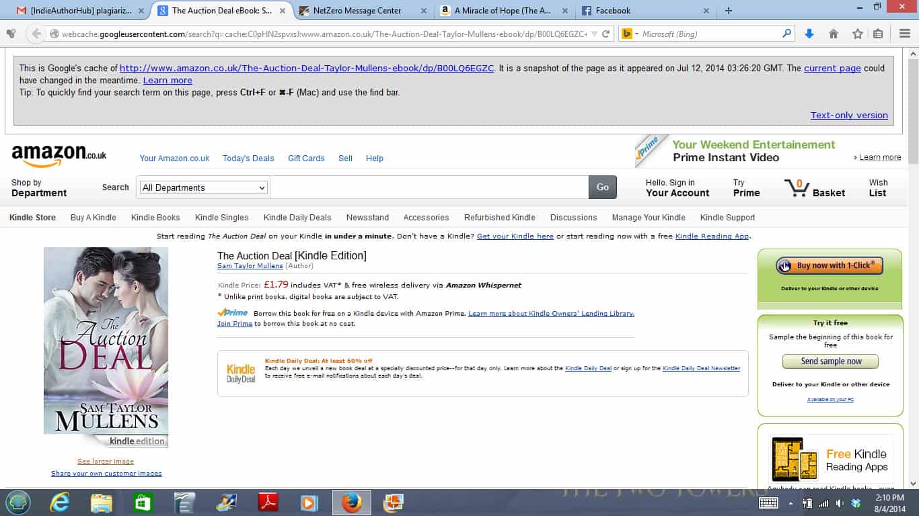
Task: Click the Kindle Daily Deal logo
Action: (x=241, y=374)
